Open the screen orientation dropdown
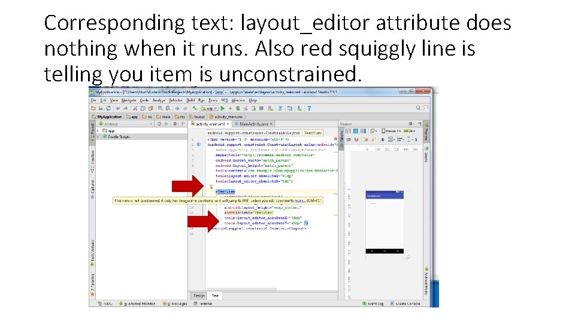This screenshot has height=323, width=575. (x=373, y=131)
